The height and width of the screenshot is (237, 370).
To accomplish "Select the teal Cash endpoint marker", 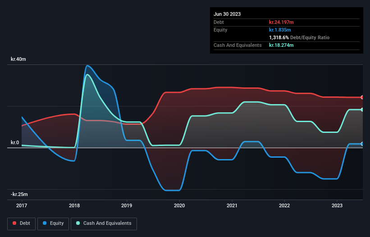I will click(x=362, y=109).
